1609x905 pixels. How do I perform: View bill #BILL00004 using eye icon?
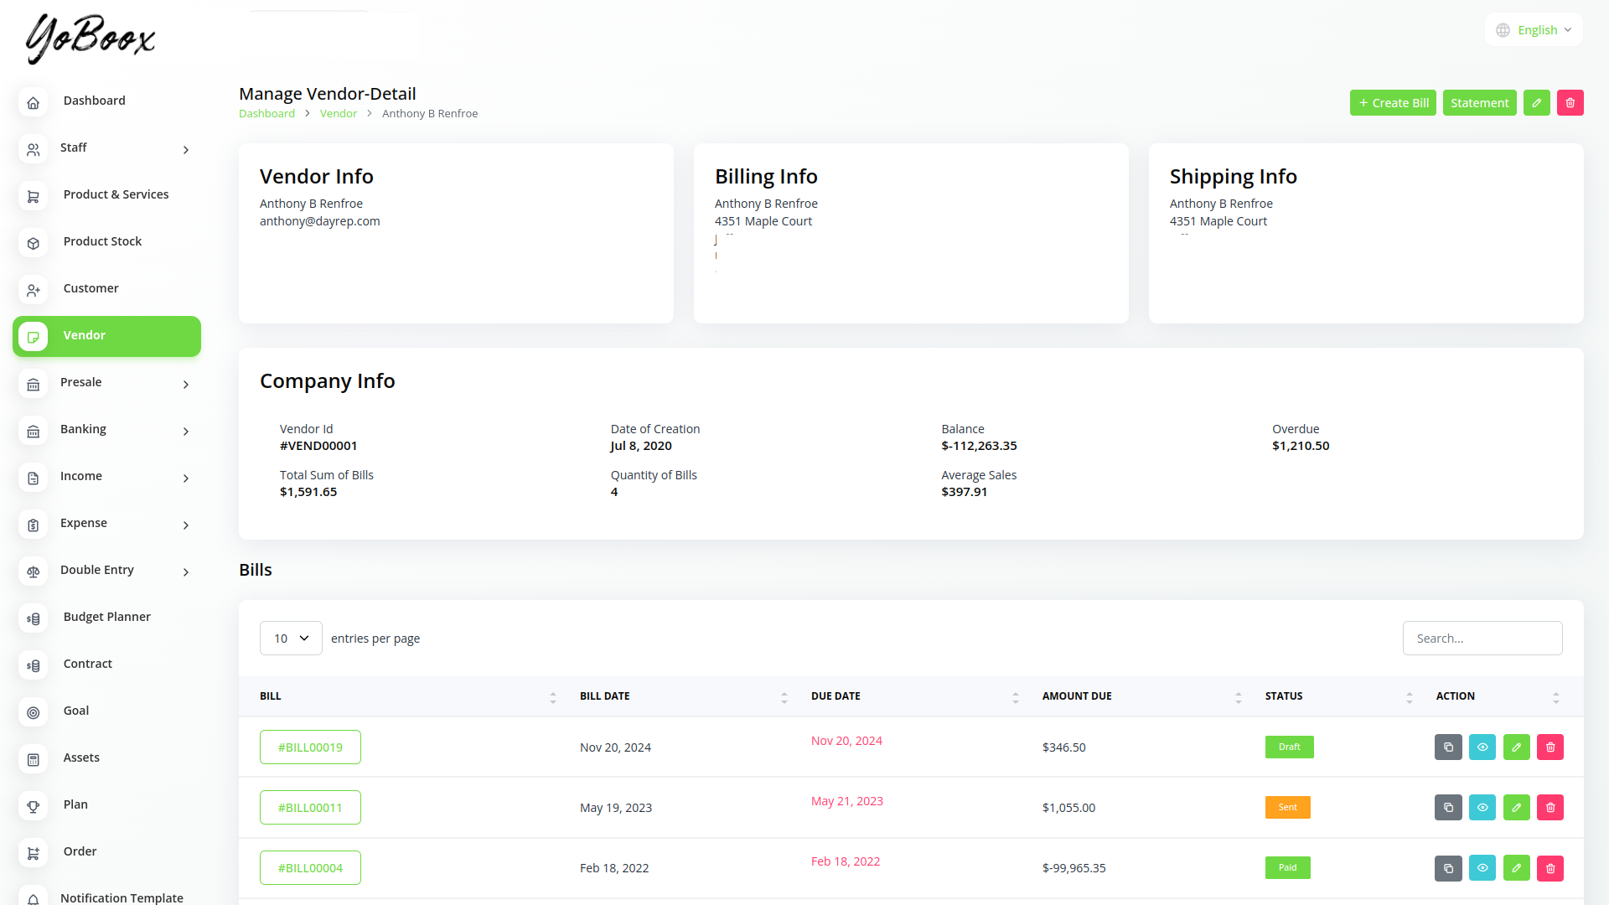[x=1482, y=868]
